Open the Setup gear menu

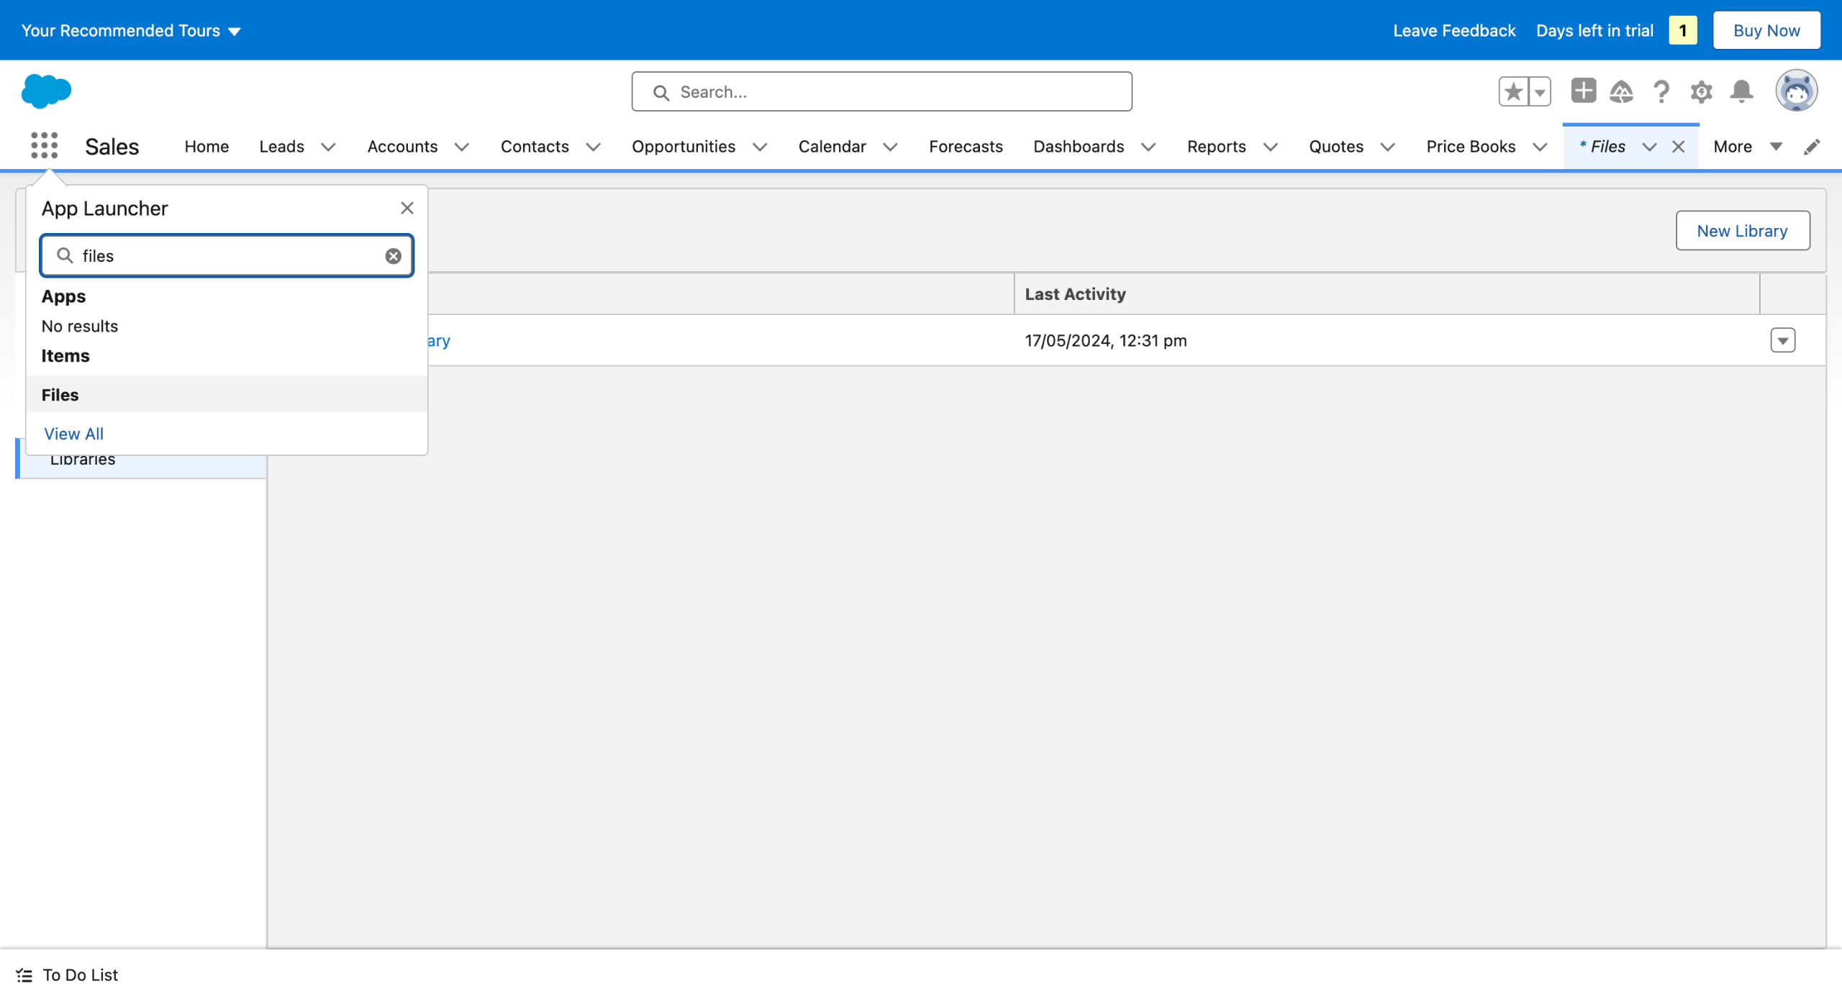coord(1702,91)
